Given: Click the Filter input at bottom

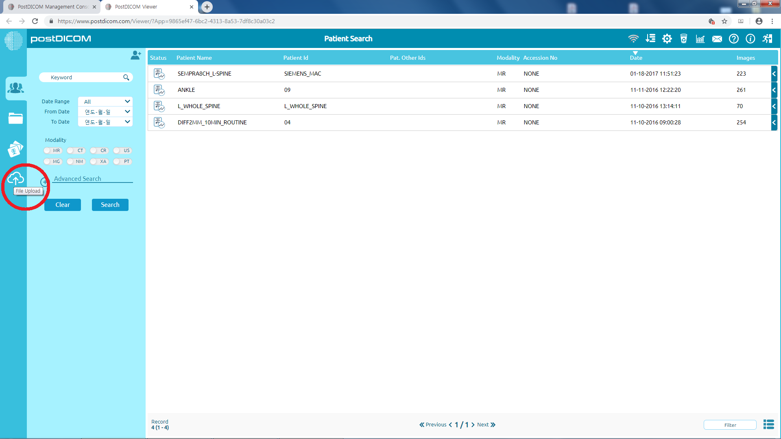Looking at the screenshot, I should (730, 425).
